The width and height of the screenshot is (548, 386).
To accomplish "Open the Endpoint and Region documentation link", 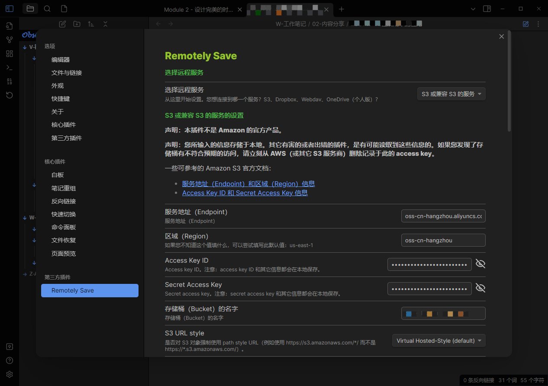I will click(x=248, y=183).
